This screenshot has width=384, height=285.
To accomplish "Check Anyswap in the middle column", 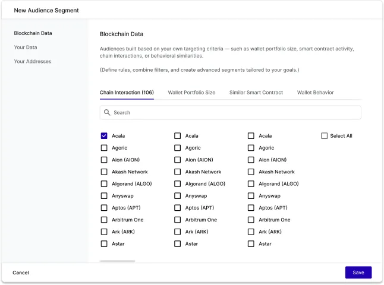I will 178,196.
